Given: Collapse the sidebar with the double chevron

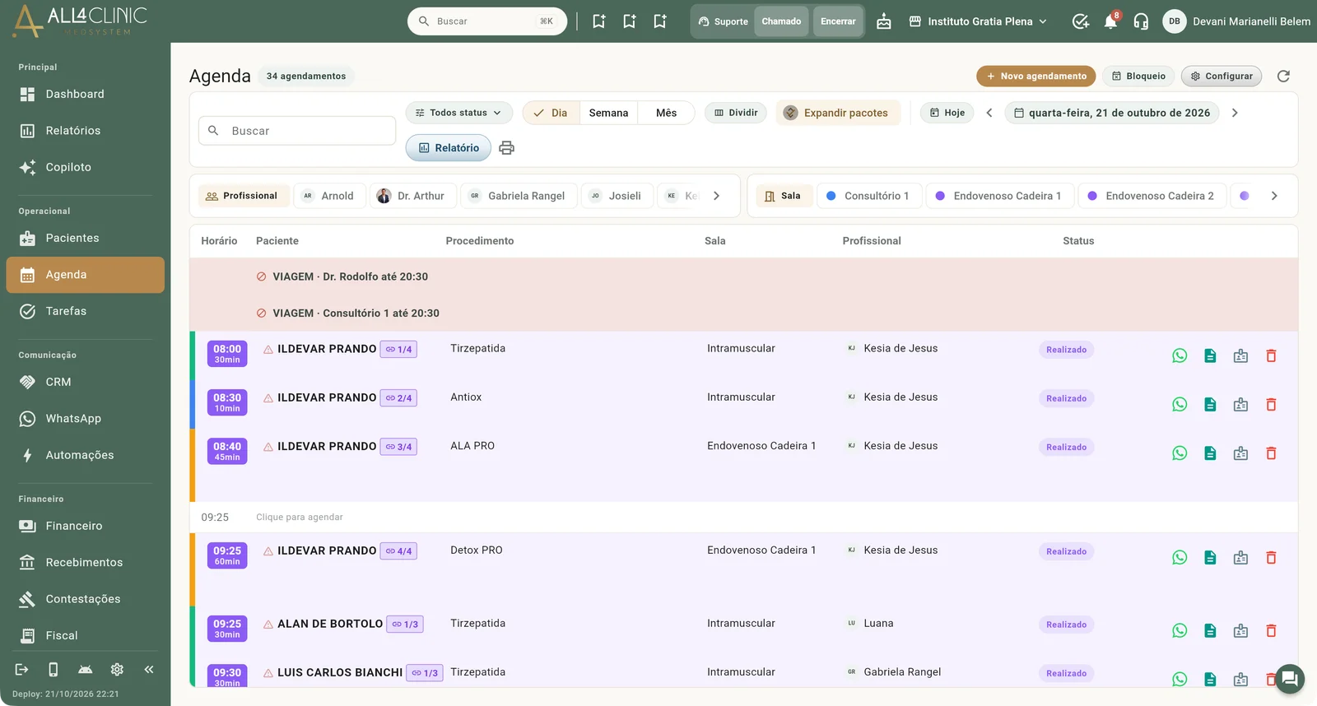Looking at the screenshot, I should (149, 669).
